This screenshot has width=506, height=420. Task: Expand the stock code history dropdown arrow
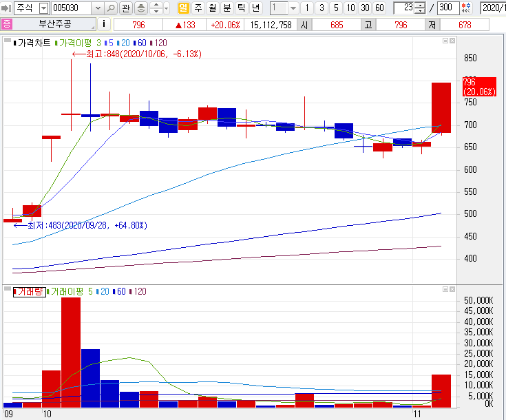click(x=98, y=8)
